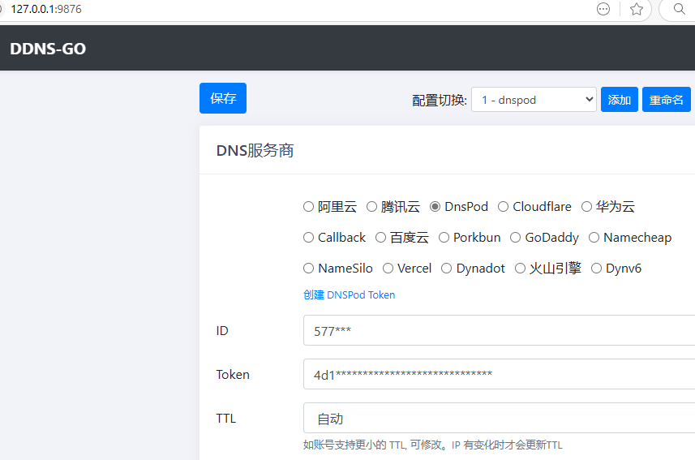695x460 pixels.
Task: Click the 添加 button
Action: 620,99
